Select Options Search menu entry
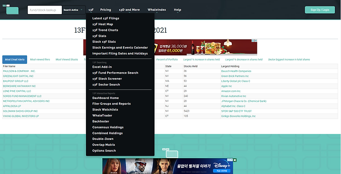Screen dimensions: 341x174 (x=104, y=150)
